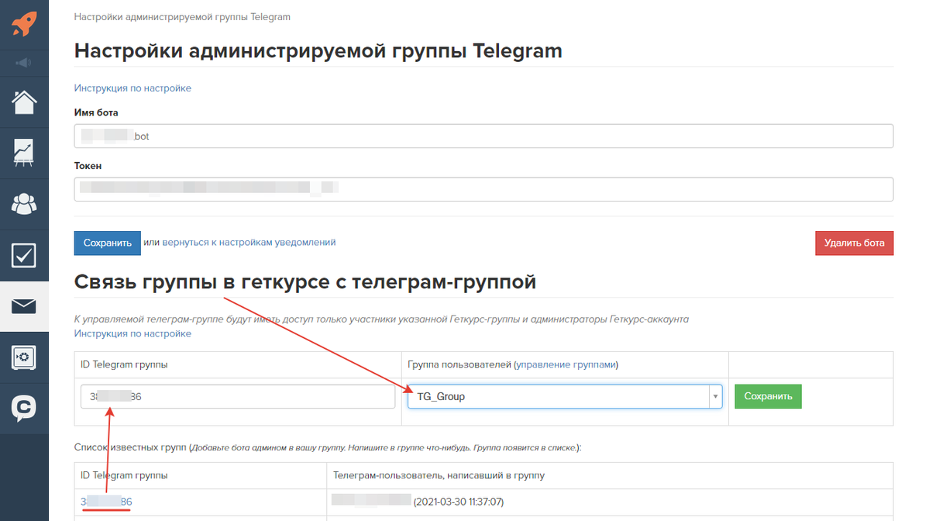This screenshot has height=521, width=929.
Task: Open the TG_Group user group dropdown
Action: click(565, 396)
